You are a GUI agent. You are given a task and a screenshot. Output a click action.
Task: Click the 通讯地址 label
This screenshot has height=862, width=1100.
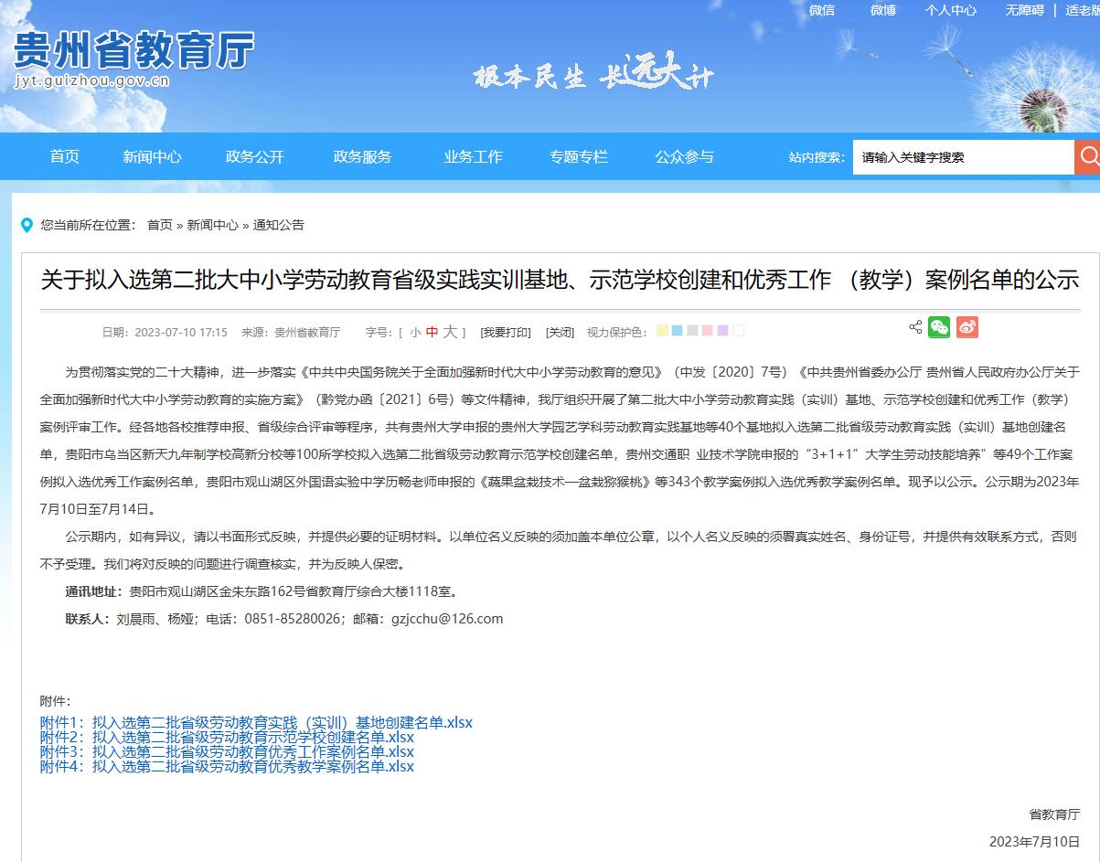click(93, 591)
